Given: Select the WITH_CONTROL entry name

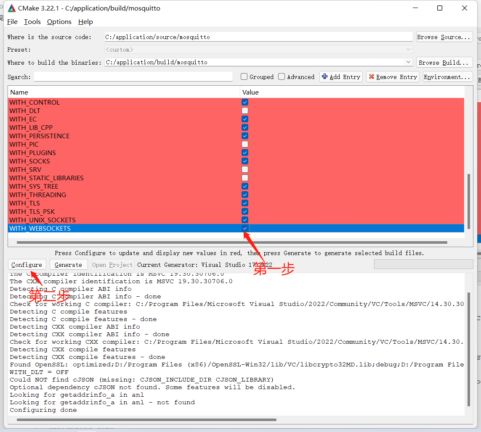Looking at the screenshot, I should (35, 103).
